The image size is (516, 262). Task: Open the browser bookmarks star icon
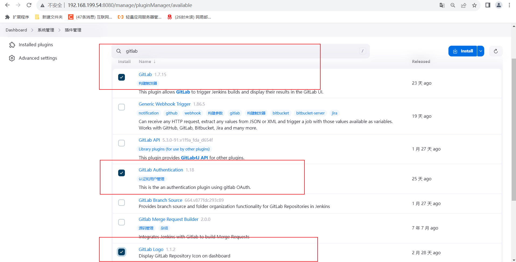[474, 5]
